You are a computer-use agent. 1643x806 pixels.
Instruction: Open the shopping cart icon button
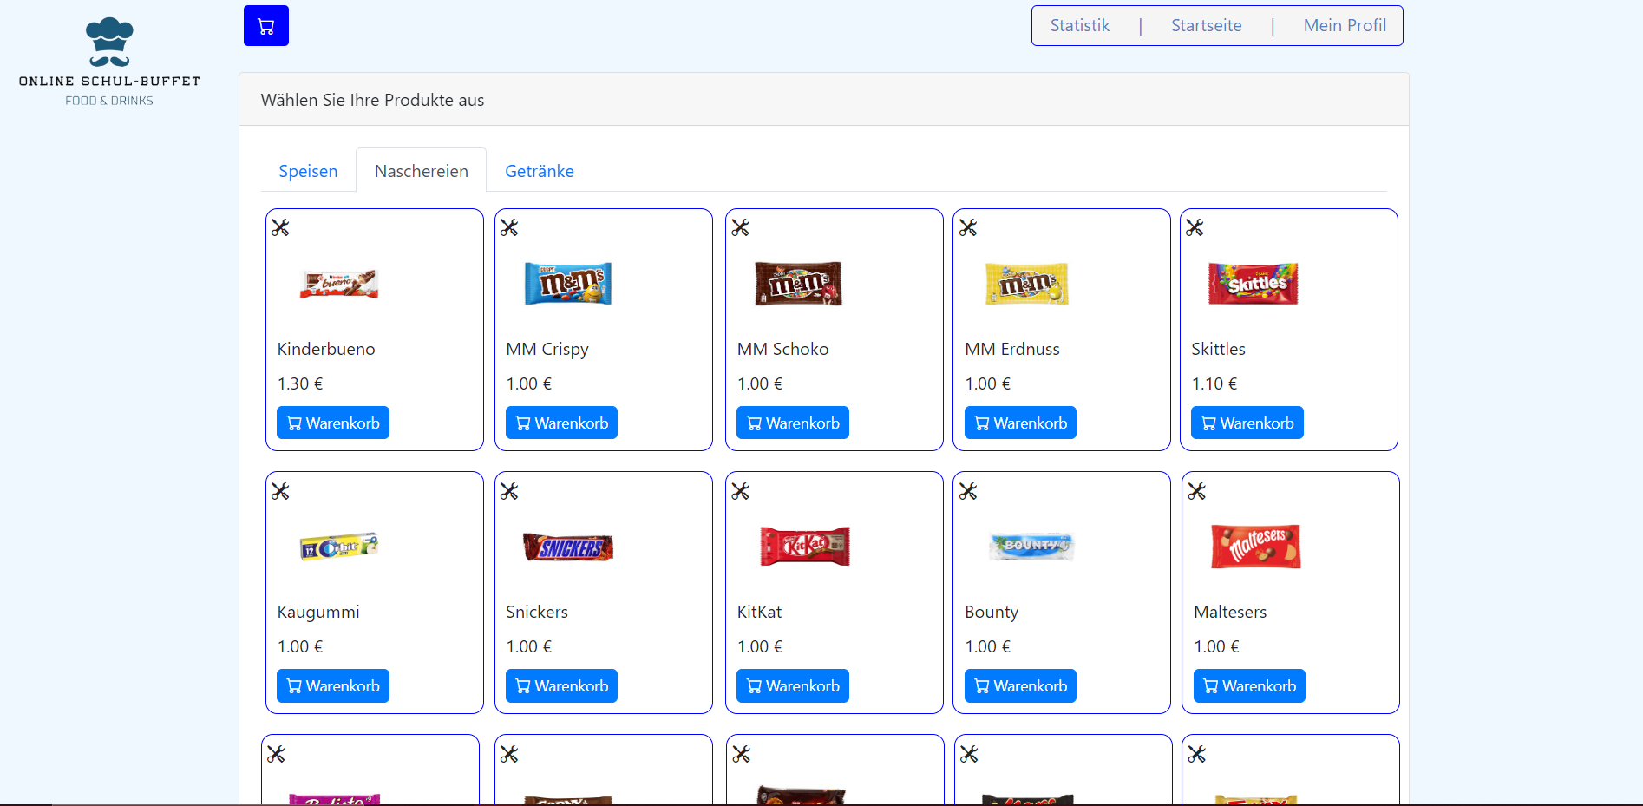click(266, 26)
